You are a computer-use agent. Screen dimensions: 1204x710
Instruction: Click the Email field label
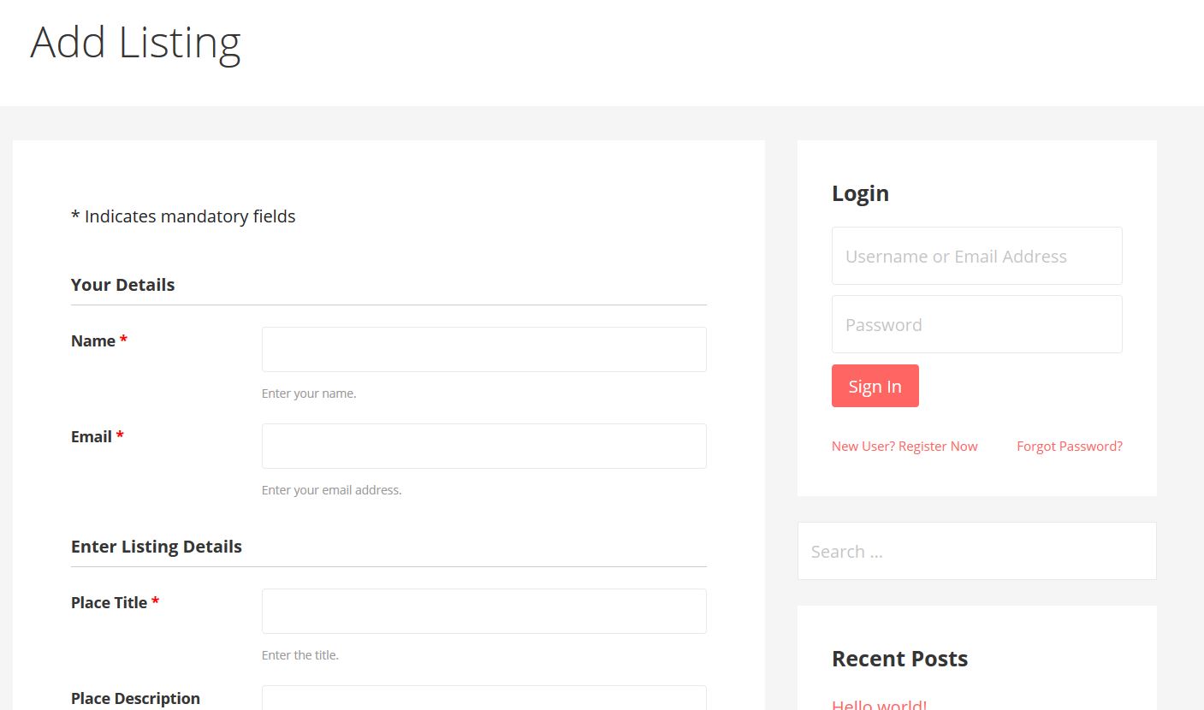pos(92,436)
